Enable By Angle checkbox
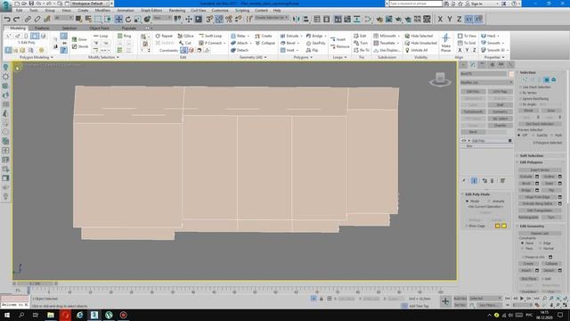 pos(520,104)
